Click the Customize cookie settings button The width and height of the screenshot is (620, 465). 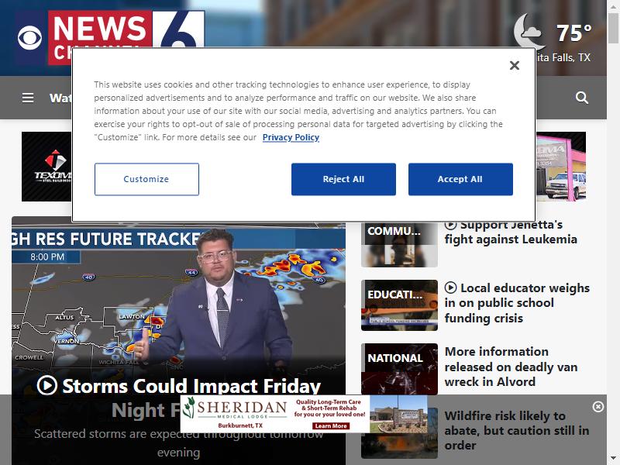click(x=146, y=179)
